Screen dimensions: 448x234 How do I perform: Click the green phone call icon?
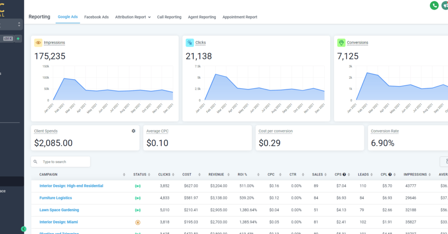pyautogui.click(x=434, y=5)
